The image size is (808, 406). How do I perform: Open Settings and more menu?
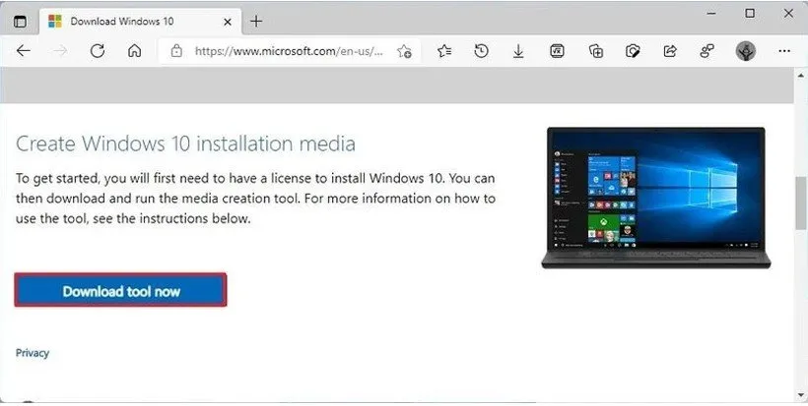pos(783,51)
